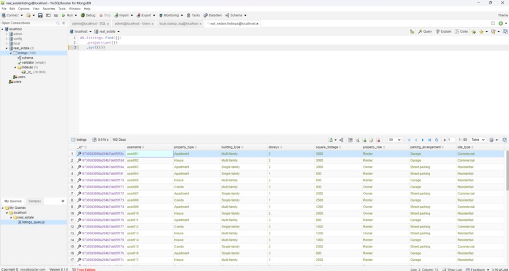Select the listings collection schema node
This screenshot has width=509, height=271.
(x=25, y=57)
